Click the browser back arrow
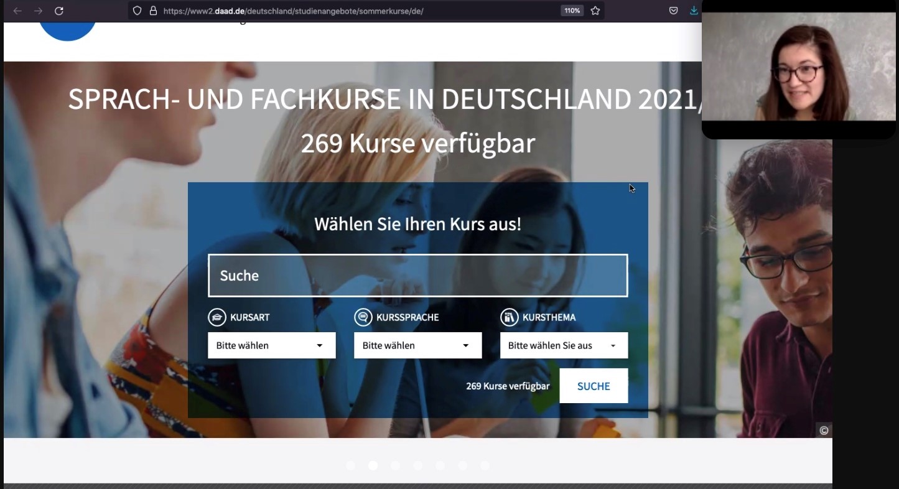 [x=17, y=11]
